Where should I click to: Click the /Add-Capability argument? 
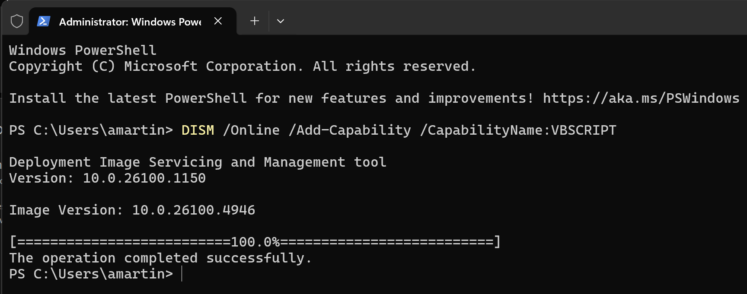(350, 130)
